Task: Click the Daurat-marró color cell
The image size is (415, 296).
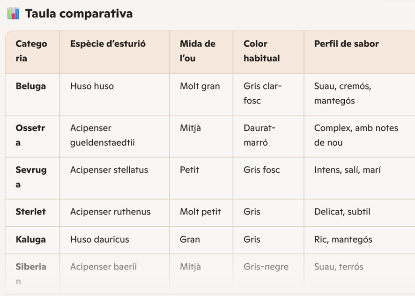Action: point(259,135)
